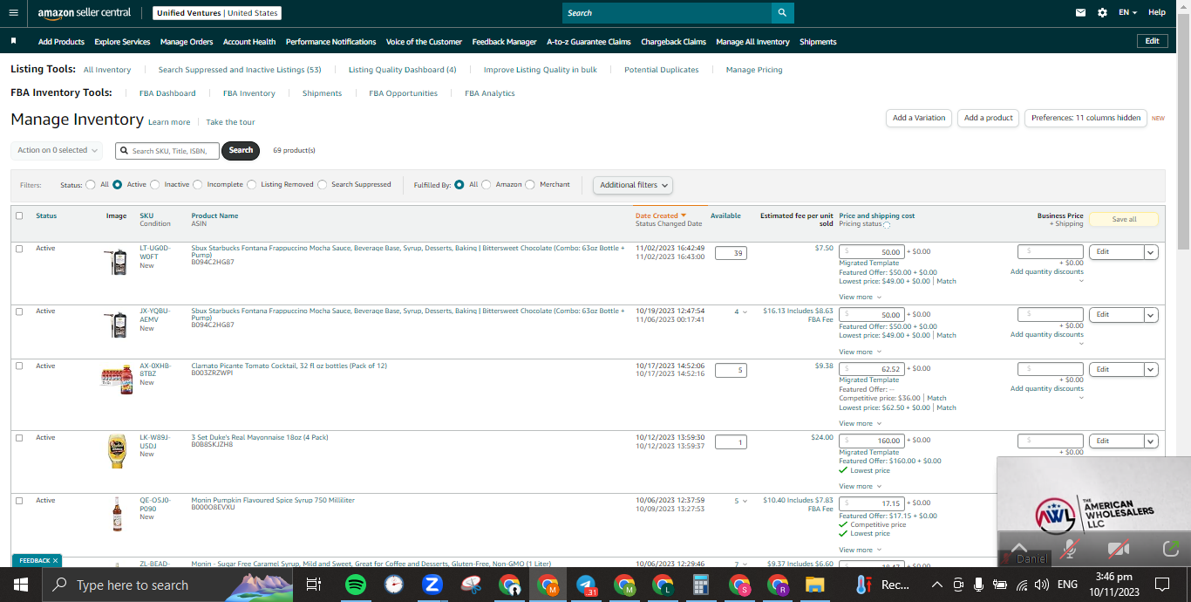Open Spotify from the taskbar
Image resolution: width=1191 pixels, height=602 pixels.
click(355, 585)
